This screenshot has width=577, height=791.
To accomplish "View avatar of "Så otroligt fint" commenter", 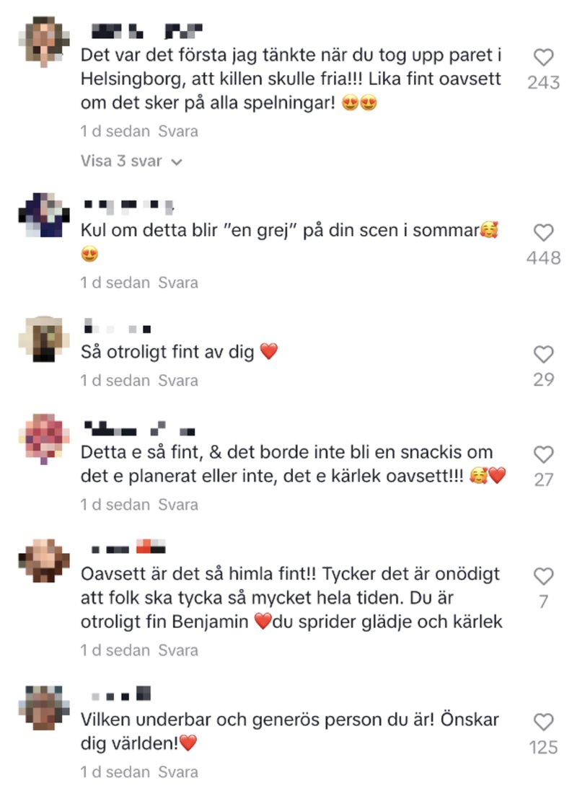I will [44, 339].
